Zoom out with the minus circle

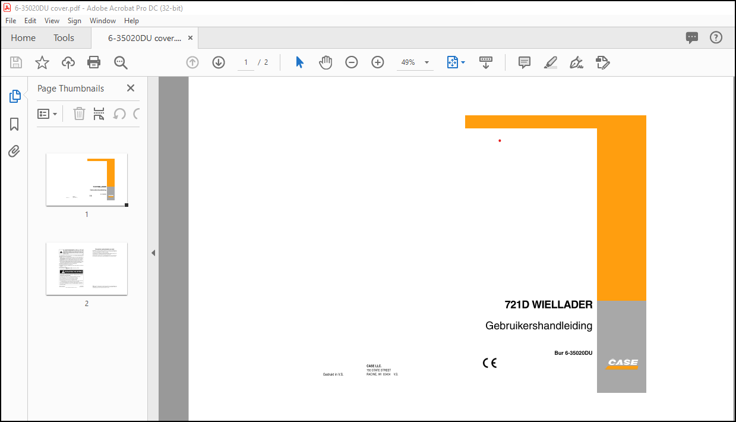(352, 62)
